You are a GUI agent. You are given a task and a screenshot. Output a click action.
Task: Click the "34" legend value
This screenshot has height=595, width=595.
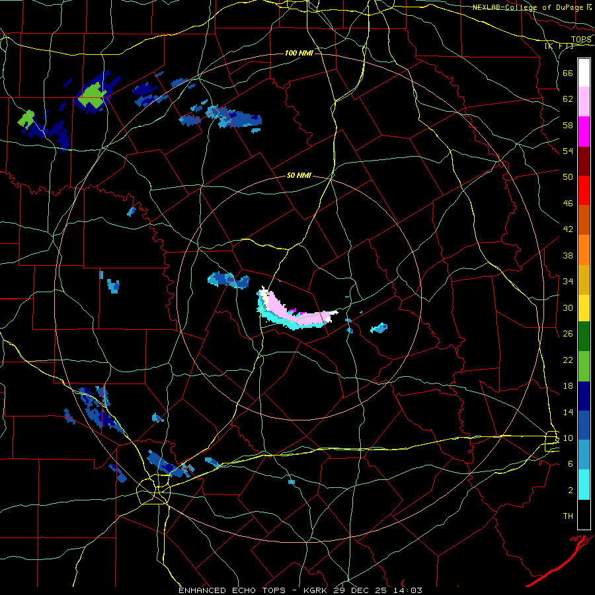pyautogui.click(x=568, y=282)
